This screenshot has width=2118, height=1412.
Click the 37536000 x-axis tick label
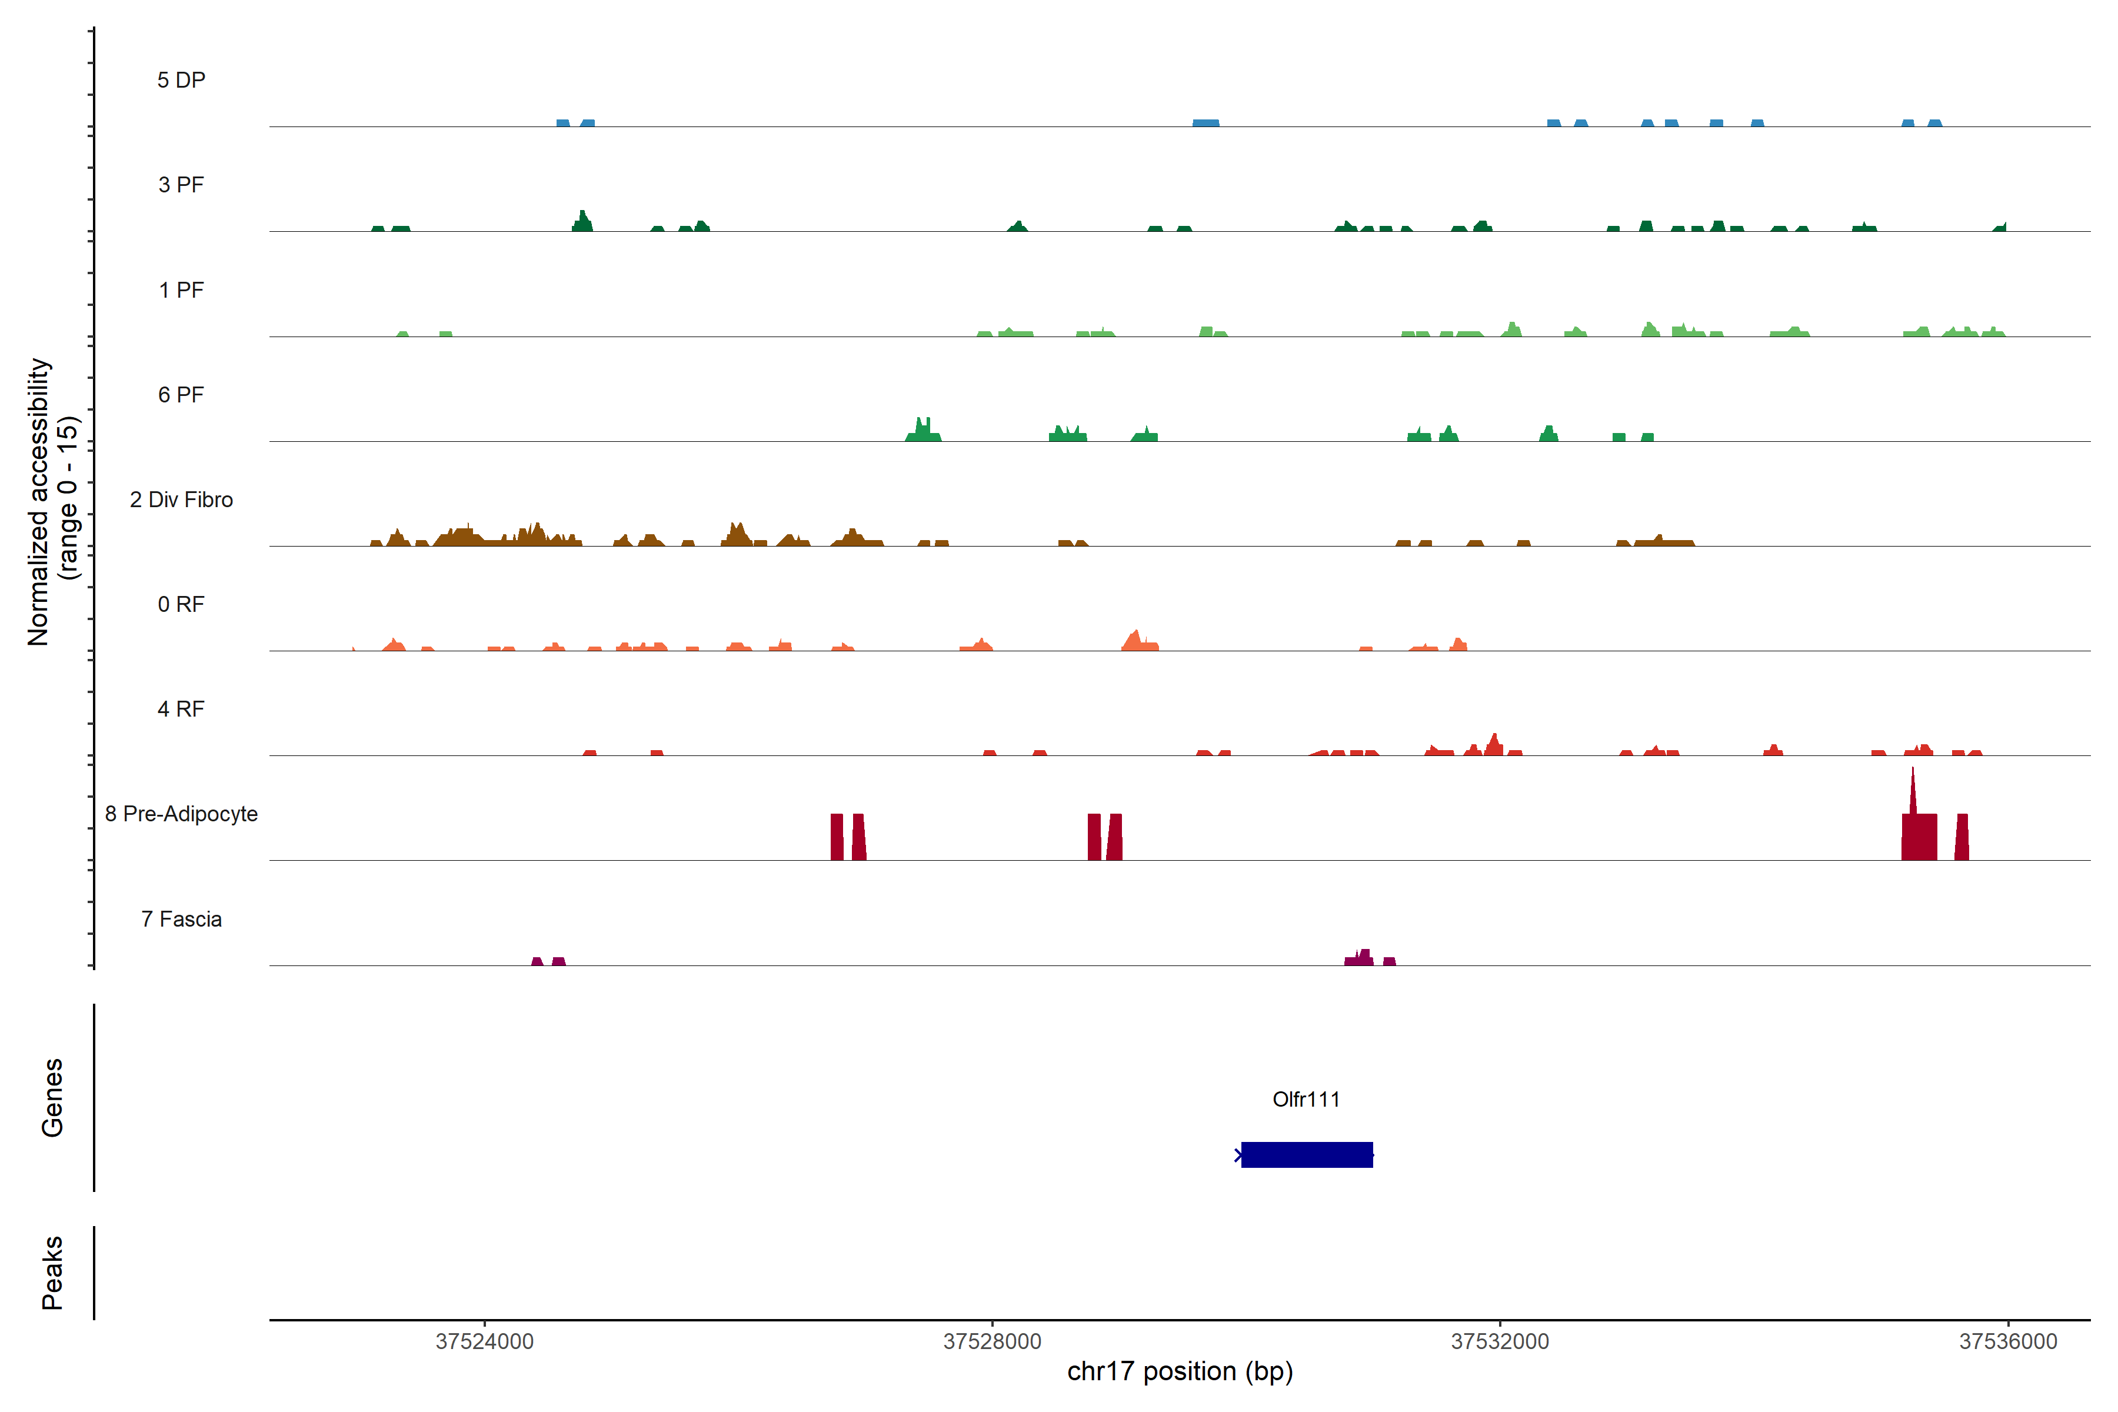coord(2008,1342)
